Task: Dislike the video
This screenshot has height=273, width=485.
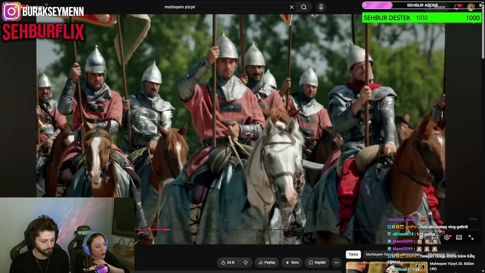Action: click(246, 262)
